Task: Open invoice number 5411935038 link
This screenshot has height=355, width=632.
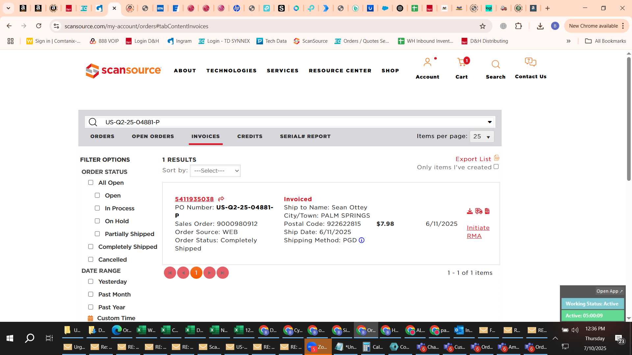Action: tap(194, 199)
